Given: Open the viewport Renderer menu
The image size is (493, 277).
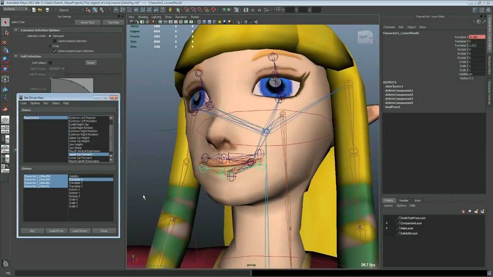Looking at the screenshot, I should click(x=181, y=17).
